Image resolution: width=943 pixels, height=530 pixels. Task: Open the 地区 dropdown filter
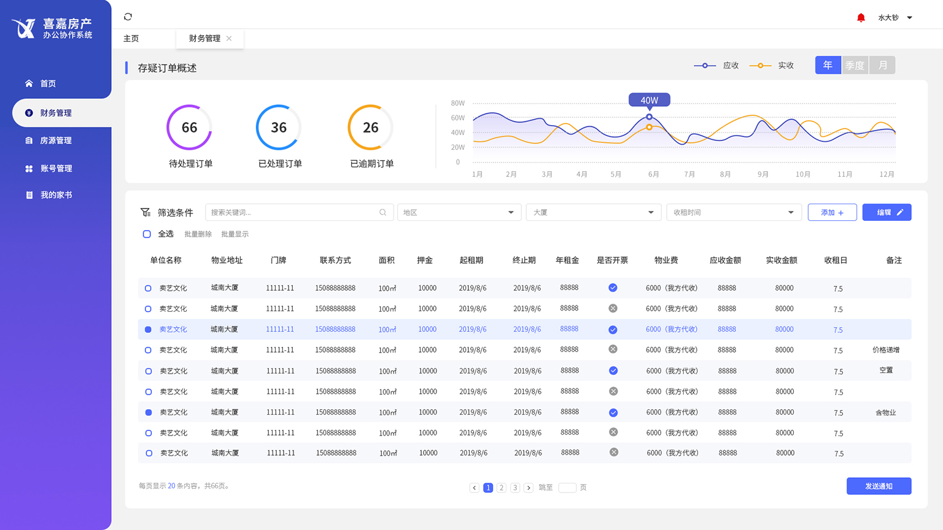[x=459, y=212]
